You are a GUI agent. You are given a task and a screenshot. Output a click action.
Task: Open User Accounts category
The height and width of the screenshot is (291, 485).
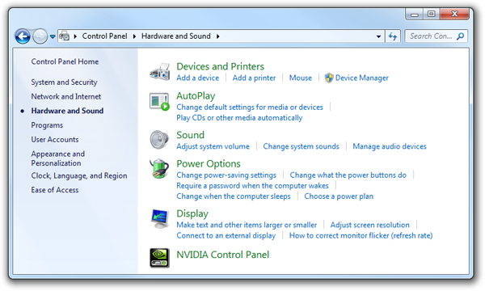(55, 140)
